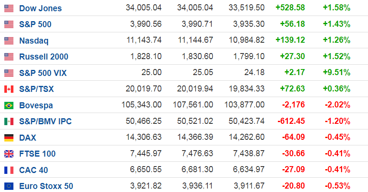Click the Dow Jones +1.58% change value
368x192 pixels.
[336, 8]
